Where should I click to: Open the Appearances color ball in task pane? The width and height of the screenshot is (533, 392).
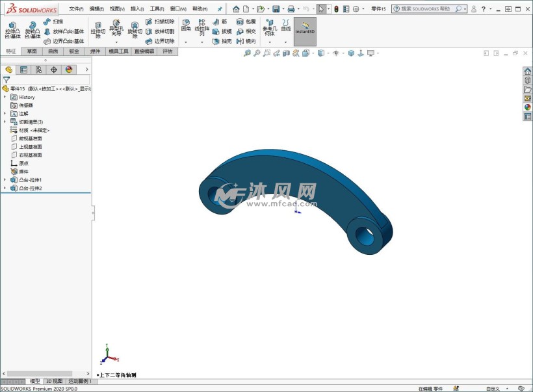pos(528,107)
